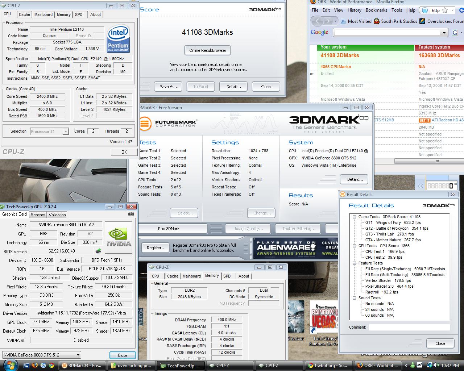Open the Windows Start orb

click(10, 365)
